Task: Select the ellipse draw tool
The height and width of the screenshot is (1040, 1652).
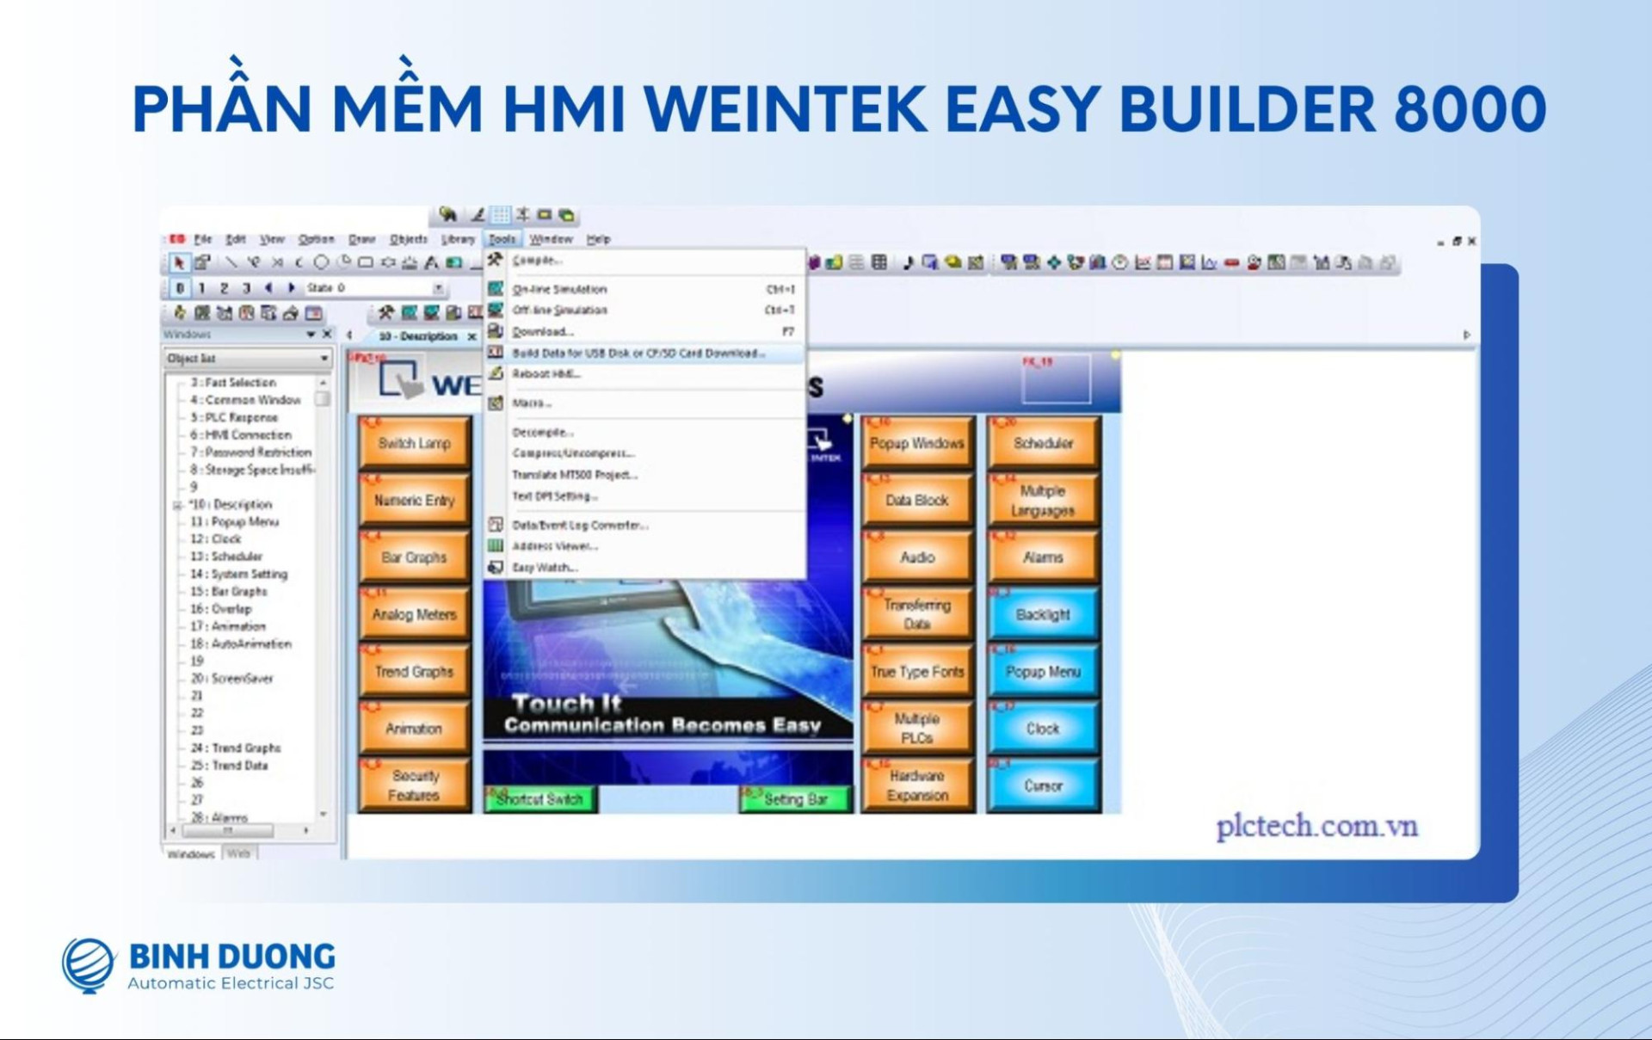Action: point(321,262)
